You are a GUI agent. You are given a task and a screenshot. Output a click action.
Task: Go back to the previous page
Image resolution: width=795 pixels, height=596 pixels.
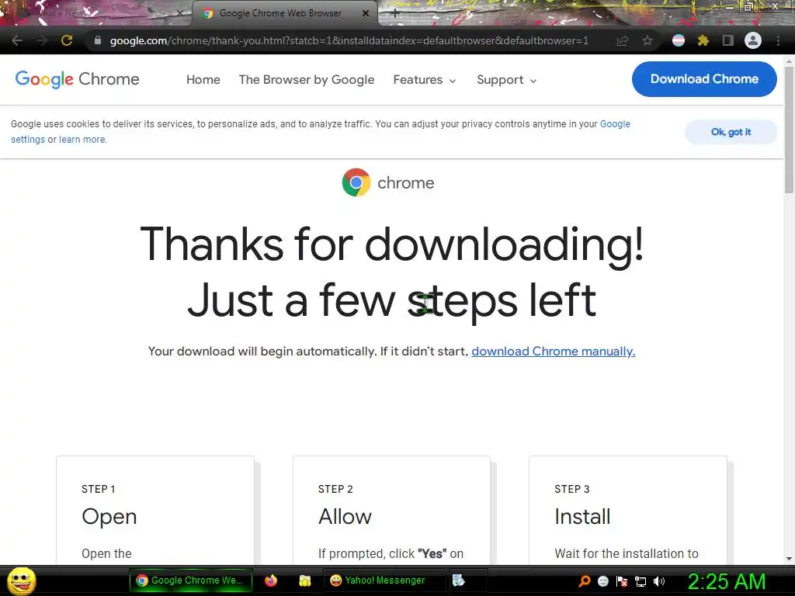tap(17, 40)
